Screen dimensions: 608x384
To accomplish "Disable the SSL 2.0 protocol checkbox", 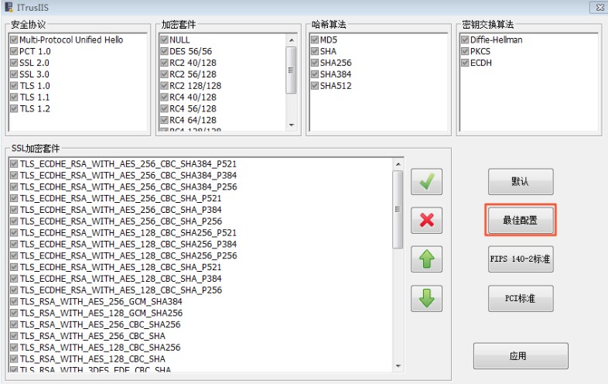I will coord(14,63).
